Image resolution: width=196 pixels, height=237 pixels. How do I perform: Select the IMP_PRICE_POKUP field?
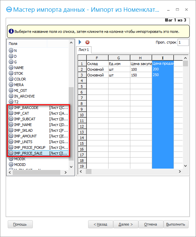(x=38, y=147)
